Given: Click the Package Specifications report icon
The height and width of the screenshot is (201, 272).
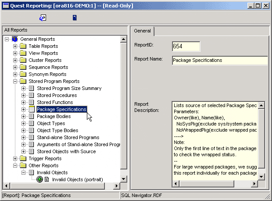Looking at the screenshot, I should point(32,109).
